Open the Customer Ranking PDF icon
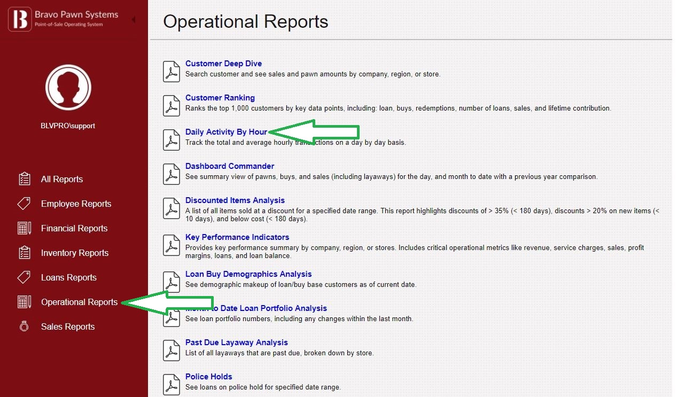 pos(172,106)
